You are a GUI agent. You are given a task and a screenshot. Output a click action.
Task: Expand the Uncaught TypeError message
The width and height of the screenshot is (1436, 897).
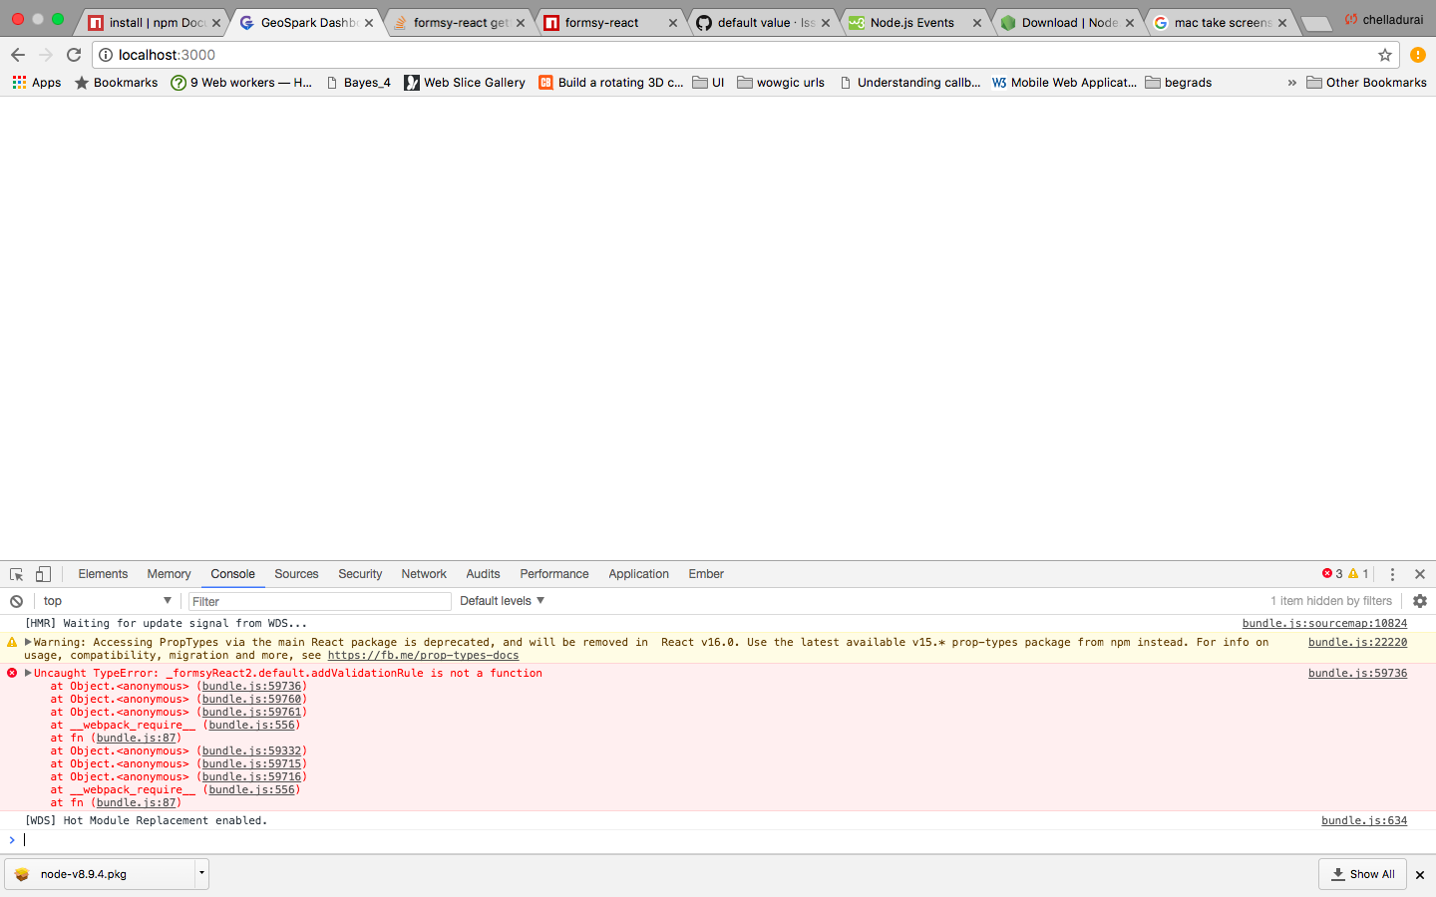point(28,673)
